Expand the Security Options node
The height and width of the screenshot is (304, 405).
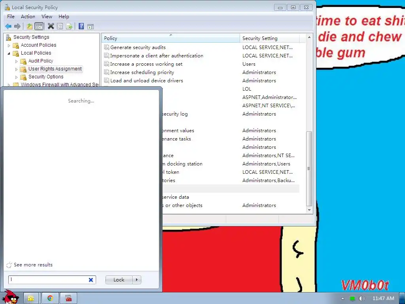coord(17,77)
